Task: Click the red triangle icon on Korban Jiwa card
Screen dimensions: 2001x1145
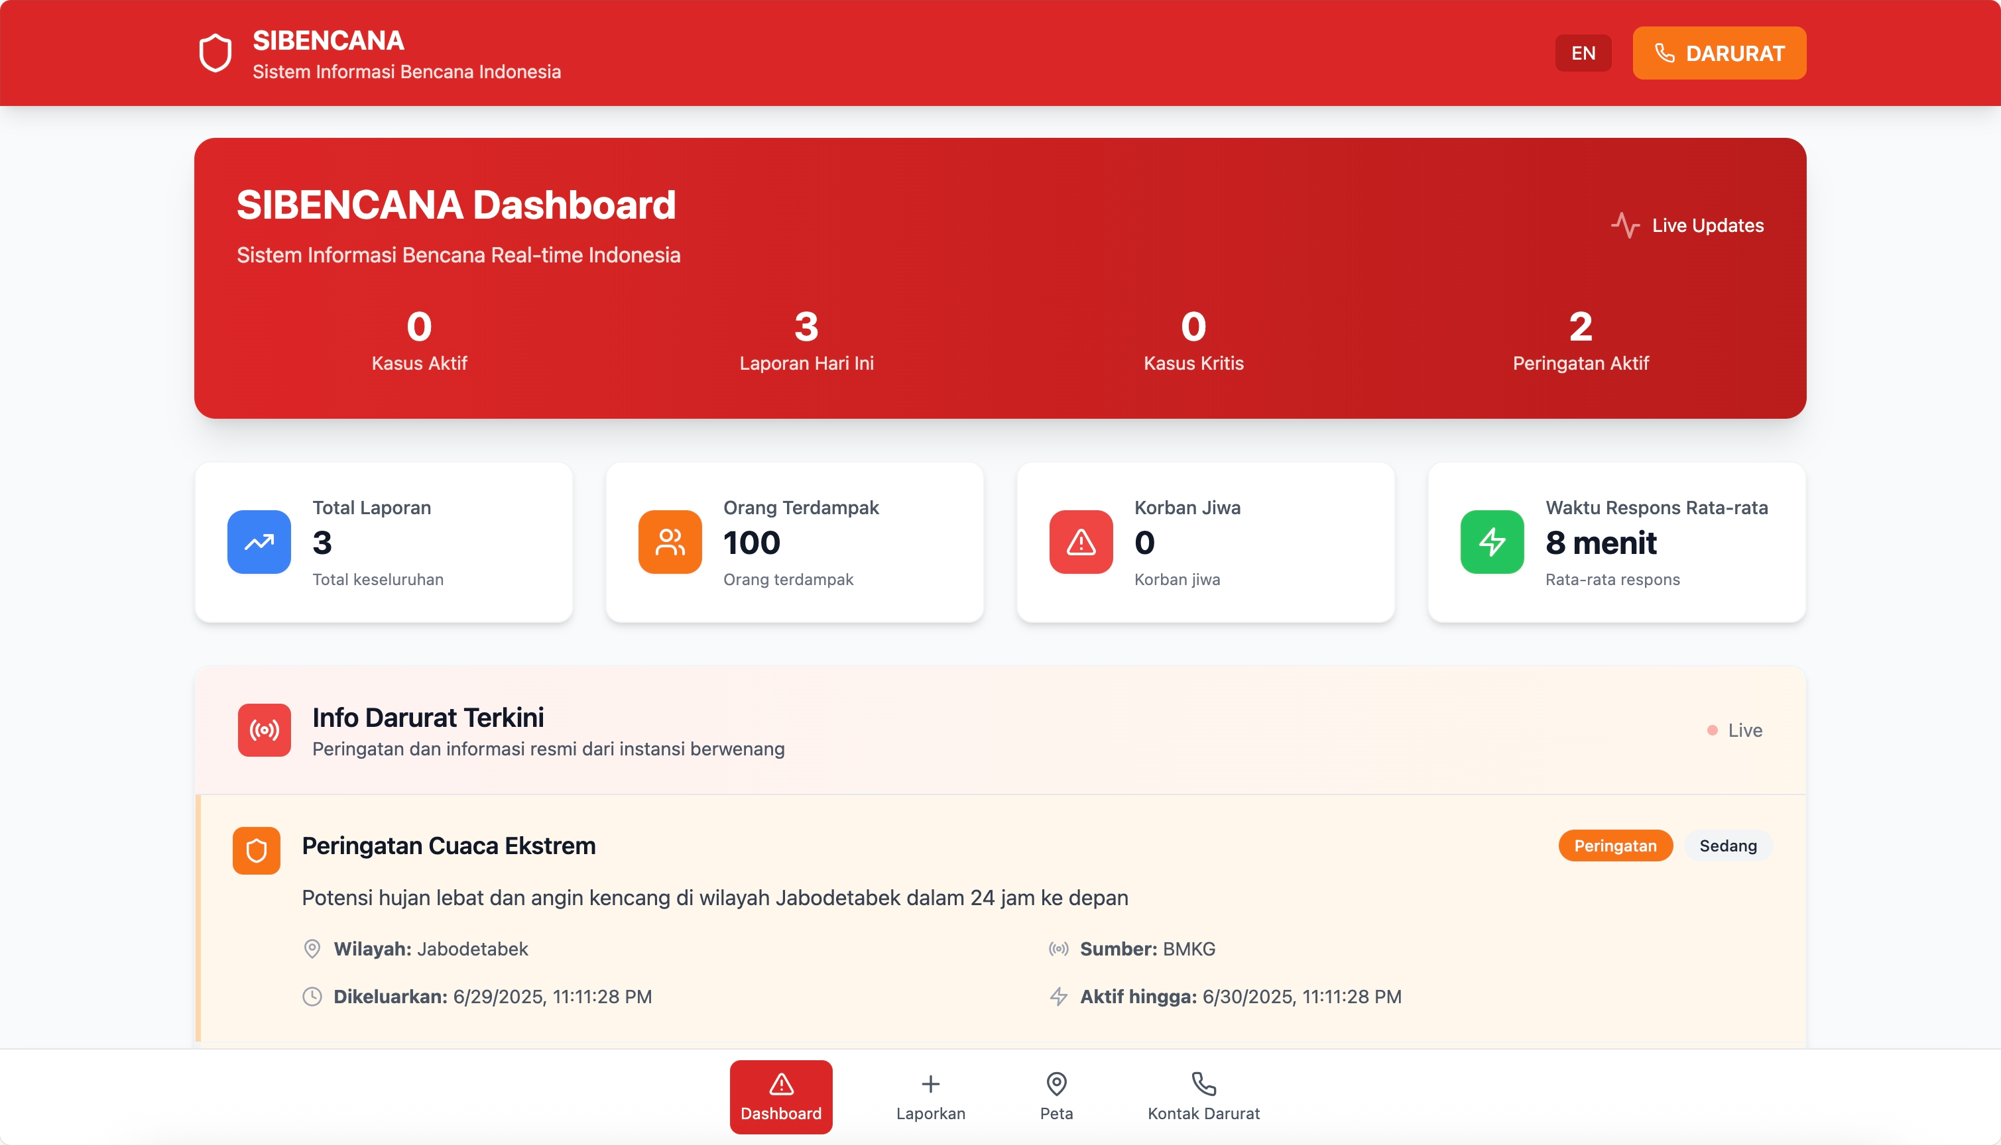Action: (x=1079, y=542)
